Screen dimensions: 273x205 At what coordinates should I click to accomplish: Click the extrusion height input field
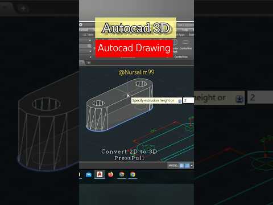pyautogui.click(x=188, y=100)
